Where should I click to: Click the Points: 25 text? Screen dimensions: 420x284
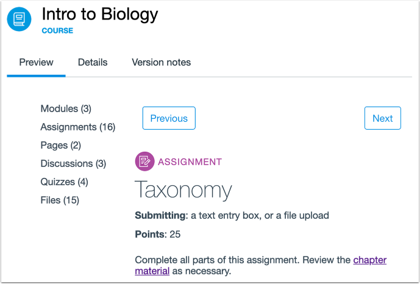158,235
